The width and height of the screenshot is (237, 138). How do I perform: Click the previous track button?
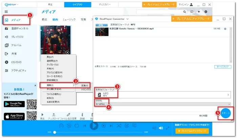(x=85, y=125)
